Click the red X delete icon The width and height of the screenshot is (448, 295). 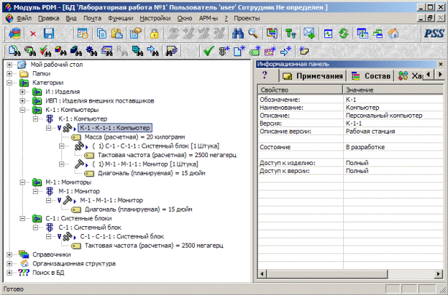point(33,34)
